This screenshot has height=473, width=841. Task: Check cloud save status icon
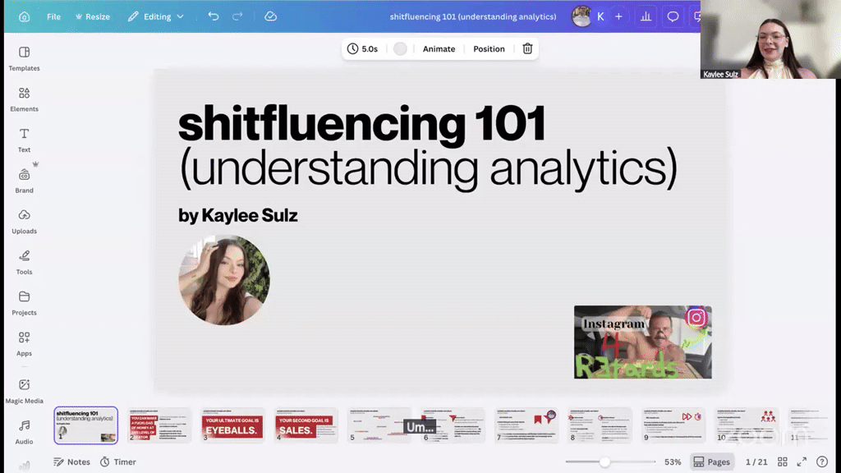270,16
